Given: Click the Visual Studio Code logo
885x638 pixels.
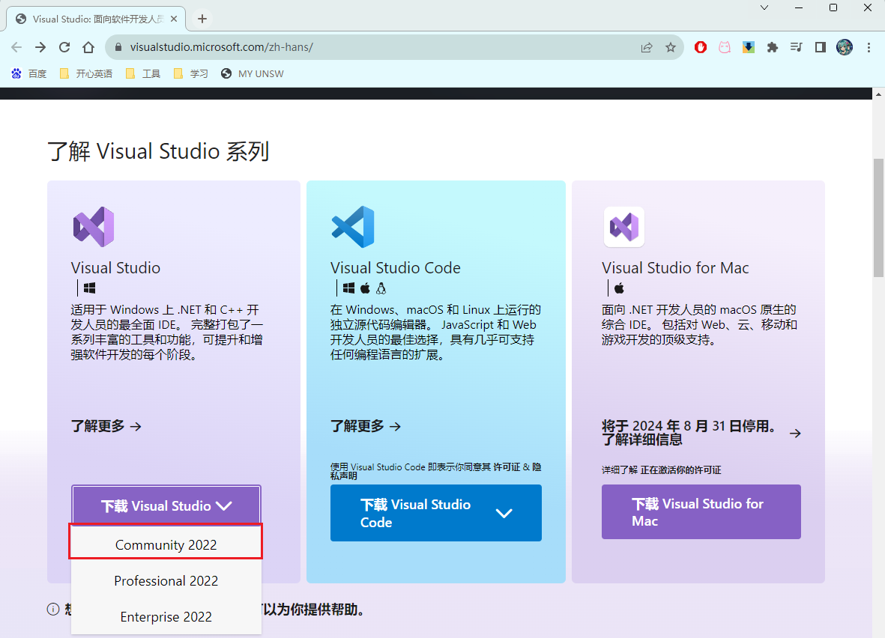Looking at the screenshot, I should click(x=353, y=227).
